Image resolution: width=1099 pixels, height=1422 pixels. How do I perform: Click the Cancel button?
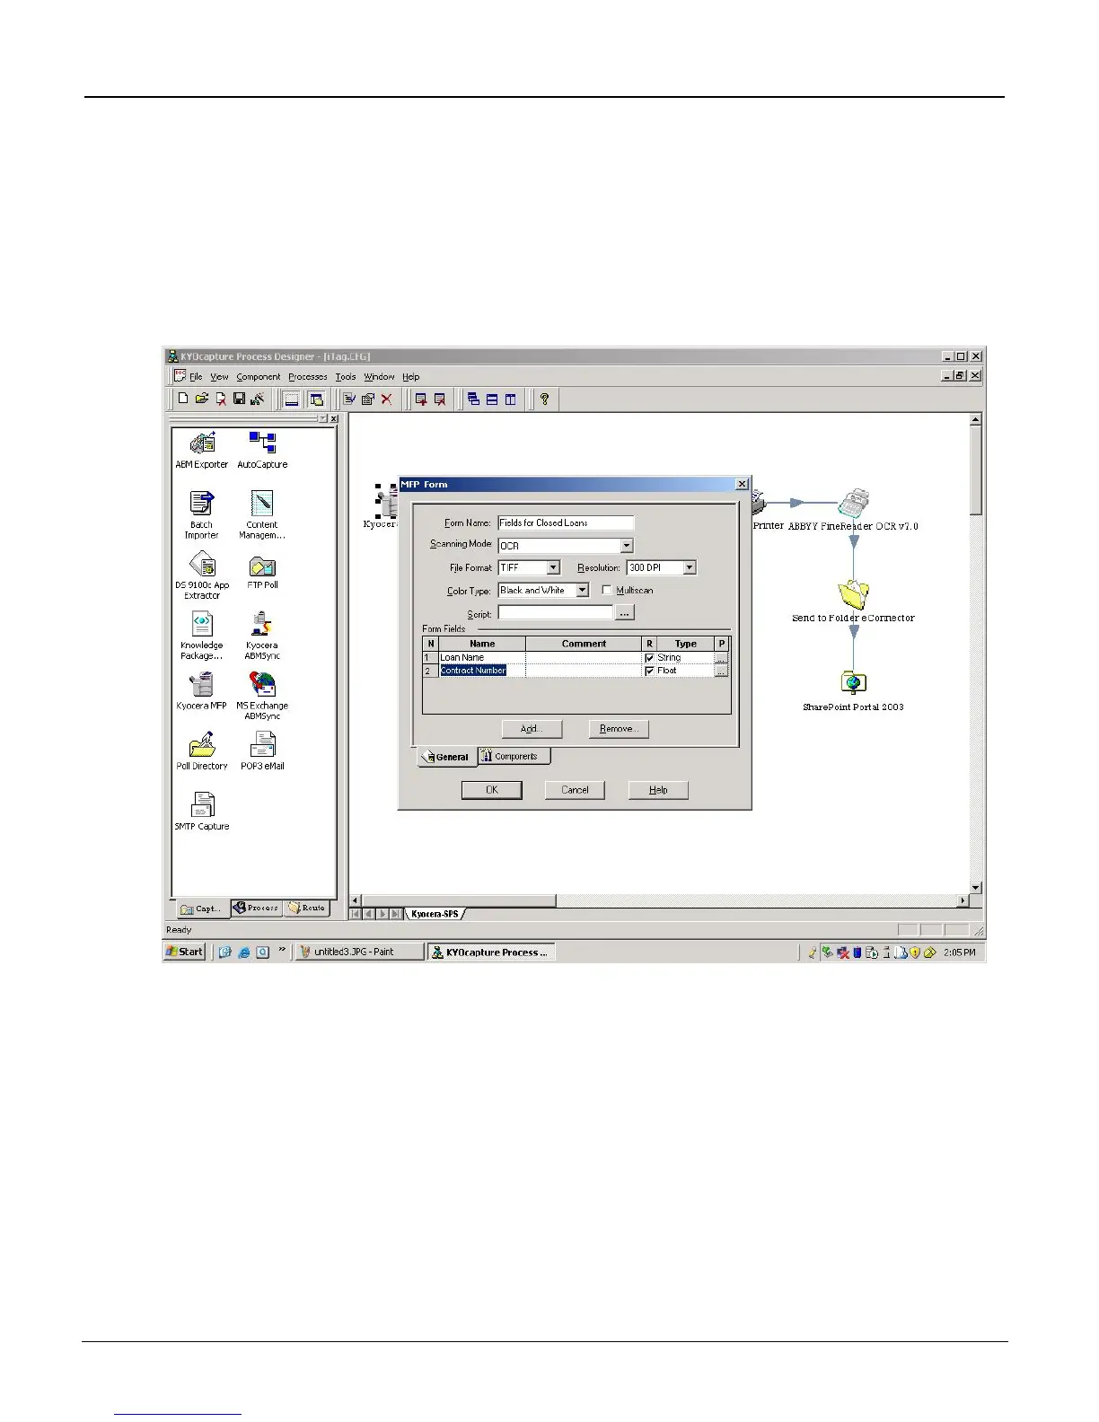point(575,790)
